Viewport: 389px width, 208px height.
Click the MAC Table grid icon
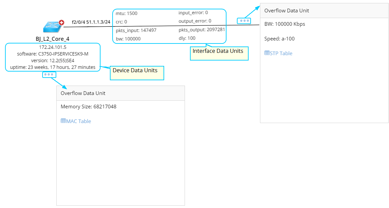click(63, 121)
